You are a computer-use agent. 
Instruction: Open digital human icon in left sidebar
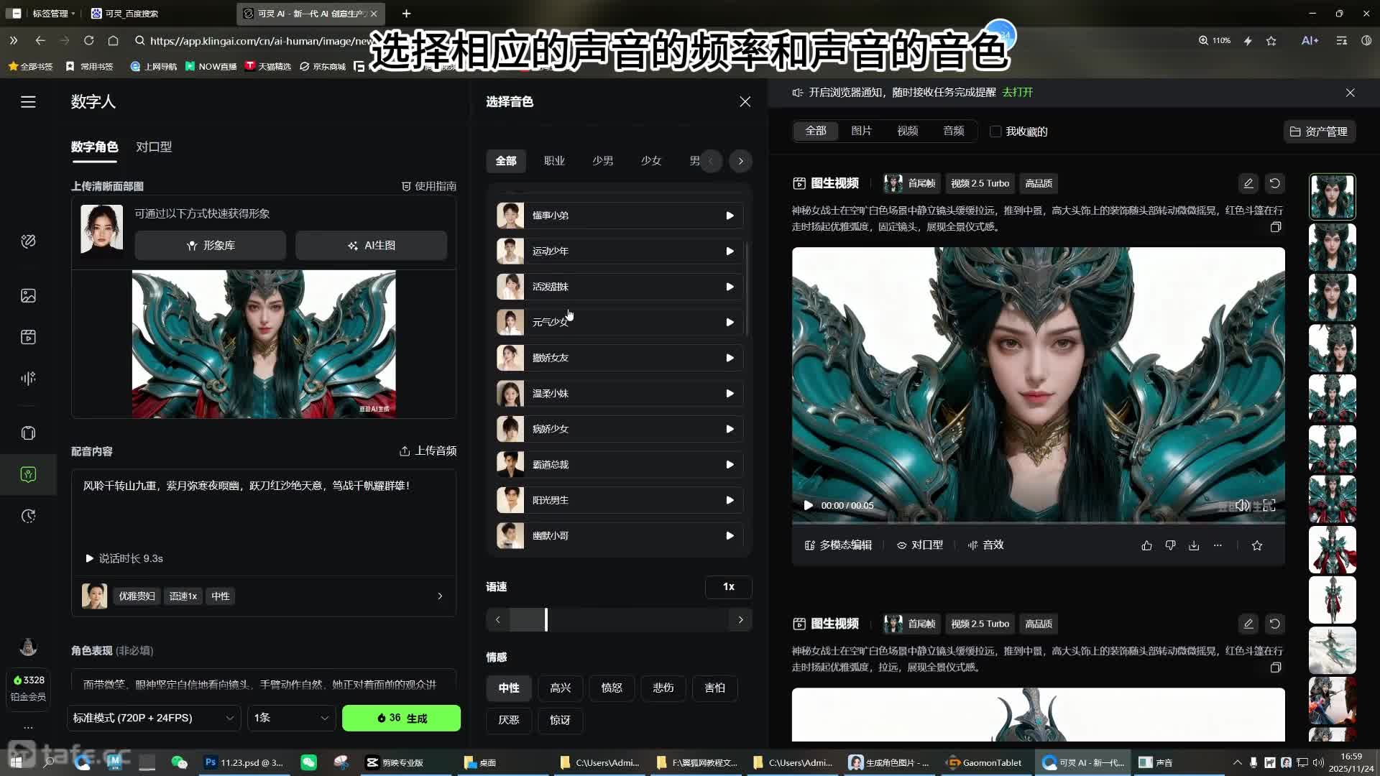click(28, 475)
